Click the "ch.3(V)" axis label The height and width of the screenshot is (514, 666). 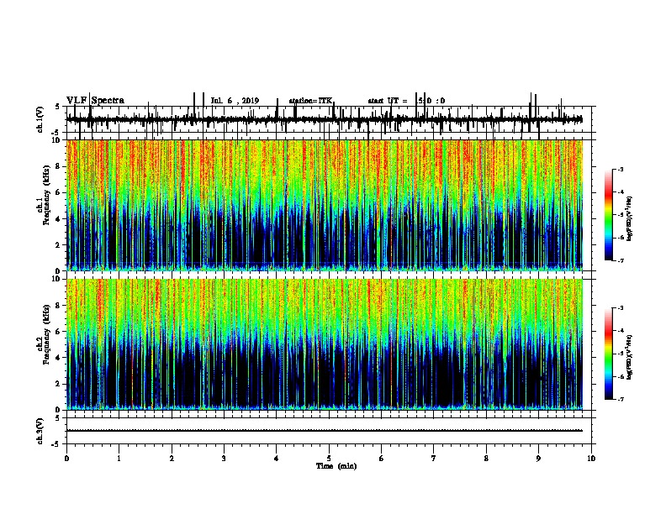coord(40,431)
